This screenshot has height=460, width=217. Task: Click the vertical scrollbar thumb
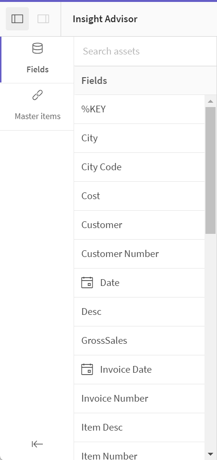[210, 170]
